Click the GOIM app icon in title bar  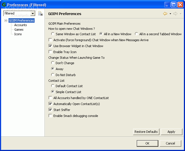click(4, 5)
